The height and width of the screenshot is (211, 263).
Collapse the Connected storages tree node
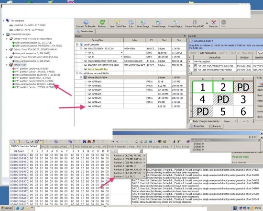coord(3,35)
